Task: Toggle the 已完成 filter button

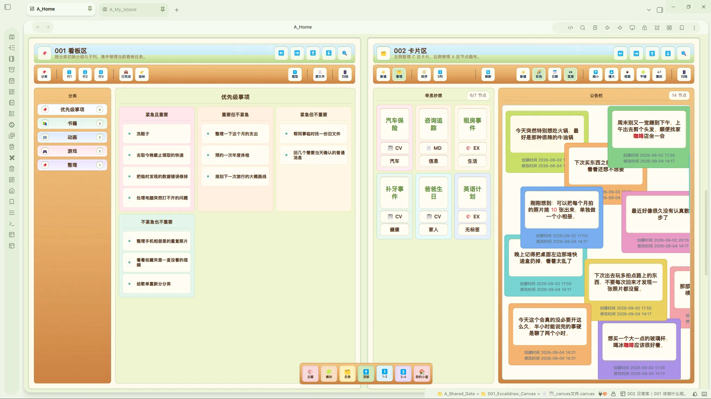Action: click(126, 74)
